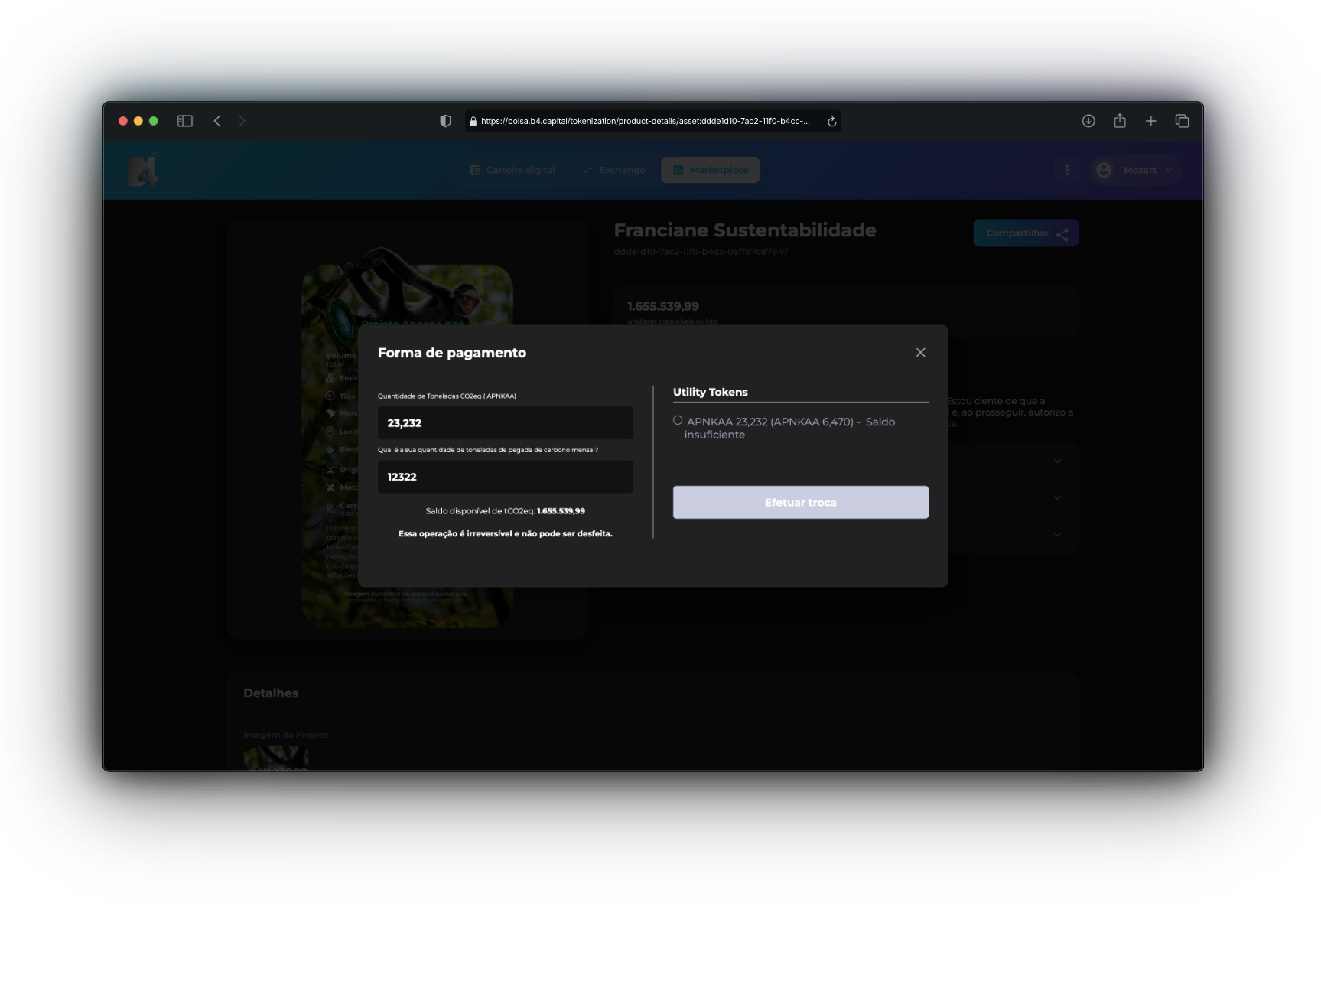Click the Efetuar troca button
Screen dimensions: 1321x991
(x=800, y=502)
